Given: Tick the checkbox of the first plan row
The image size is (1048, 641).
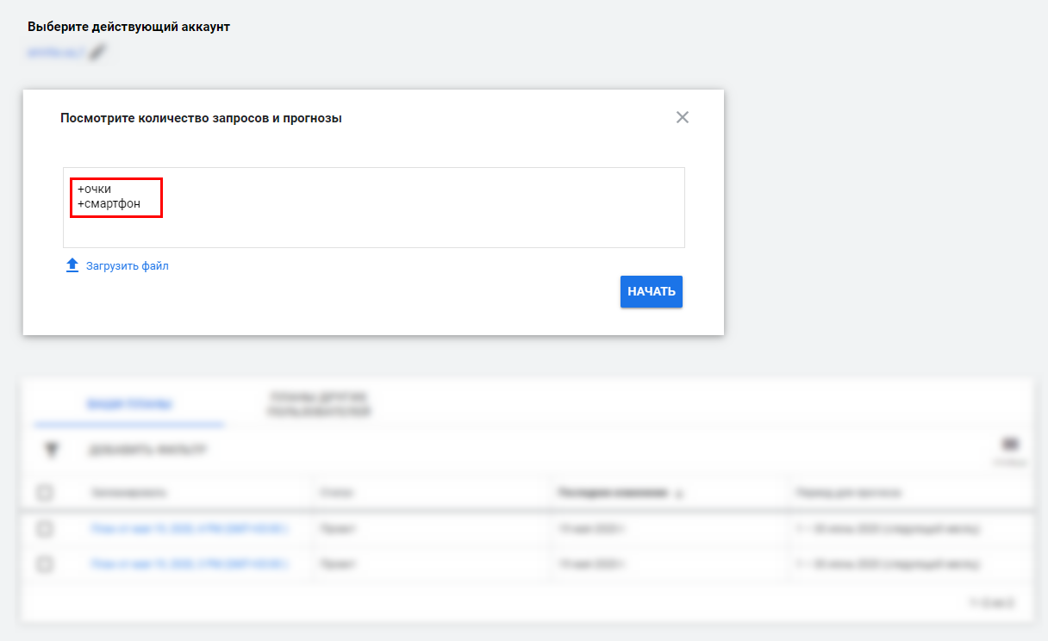Looking at the screenshot, I should (45, 528).
